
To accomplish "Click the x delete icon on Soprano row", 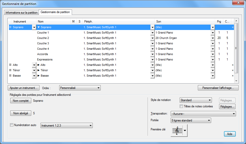I will click(x=233, y=27).
